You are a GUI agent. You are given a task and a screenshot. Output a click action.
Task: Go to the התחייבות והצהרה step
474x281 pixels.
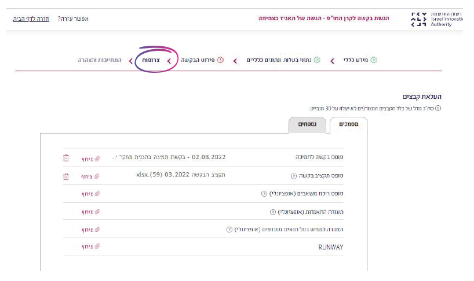click(x=100, y=60)
